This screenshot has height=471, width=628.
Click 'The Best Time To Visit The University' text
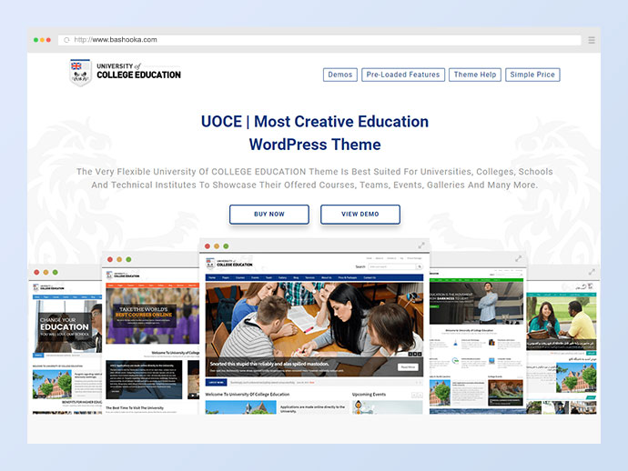pyautogui.click(x=135, y=407)
